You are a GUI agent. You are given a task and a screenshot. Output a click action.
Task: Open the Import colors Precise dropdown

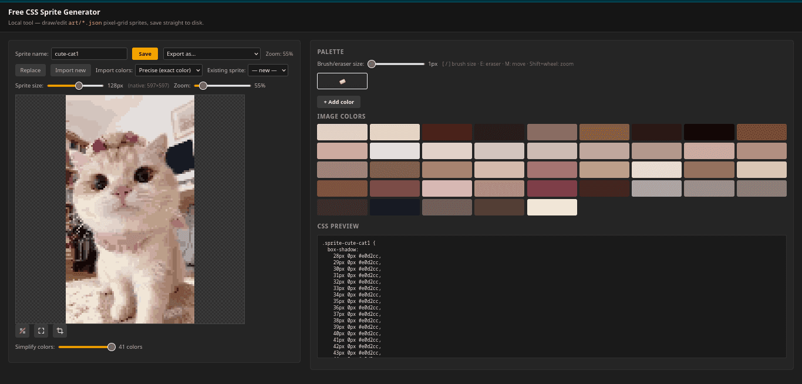click(169, 70)
